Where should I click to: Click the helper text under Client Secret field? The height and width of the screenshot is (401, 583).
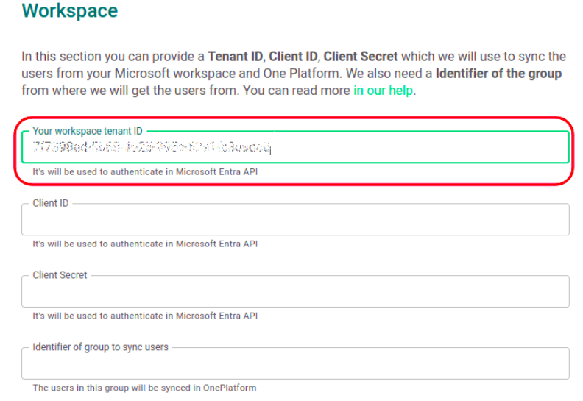(144, 316)
